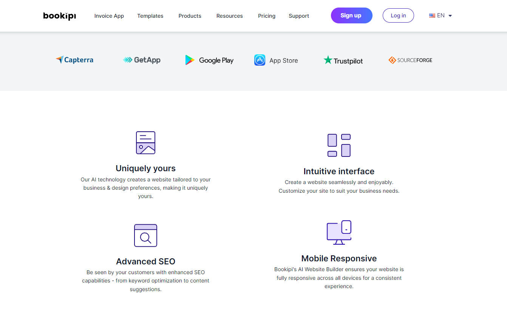Click the Mobile Responsive monitor icon
The width and height of the screenshot is (507, 313).
(339, 232)
